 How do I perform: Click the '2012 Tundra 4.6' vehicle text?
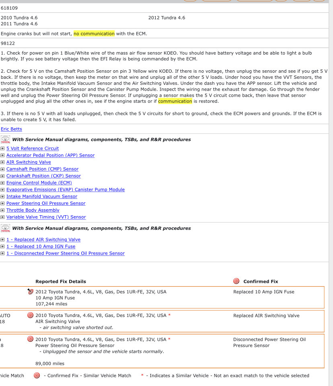point(166,18)
